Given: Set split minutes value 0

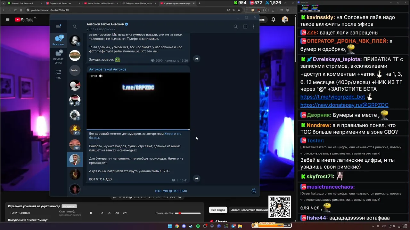Looking at the screenshot, I should (91, 213).
